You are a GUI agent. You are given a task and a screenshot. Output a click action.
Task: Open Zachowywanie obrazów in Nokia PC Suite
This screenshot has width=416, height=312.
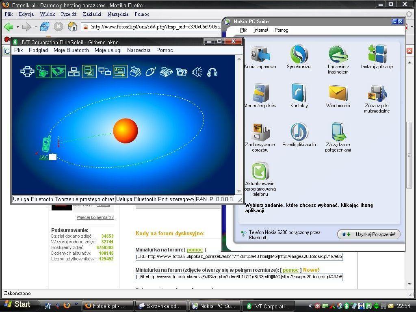coord(260,138)
